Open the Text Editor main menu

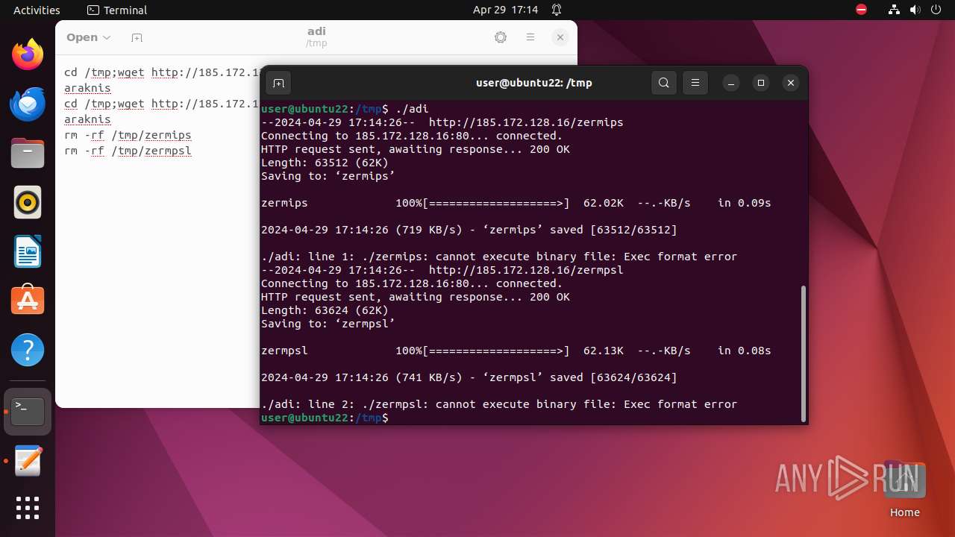pyautogui.click(x=530, y=37)
